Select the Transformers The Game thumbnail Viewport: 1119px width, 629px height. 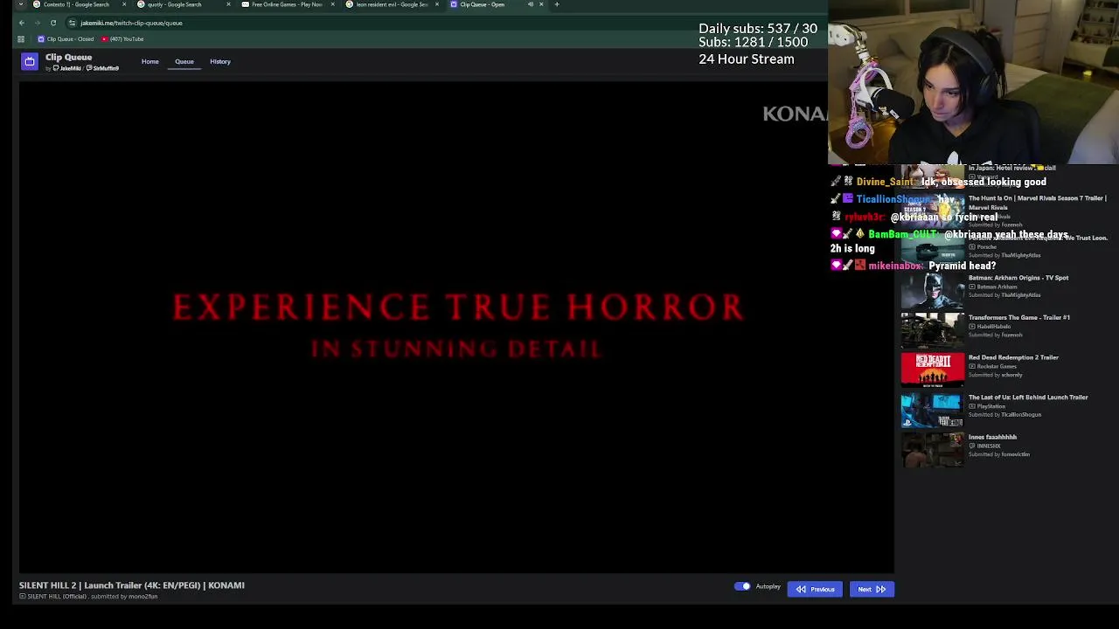pos(933,331)
